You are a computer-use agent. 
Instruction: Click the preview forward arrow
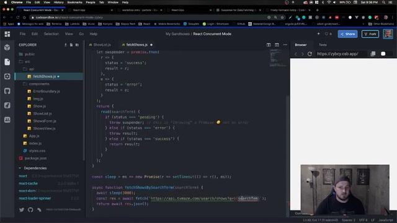(x=302, y=54)
